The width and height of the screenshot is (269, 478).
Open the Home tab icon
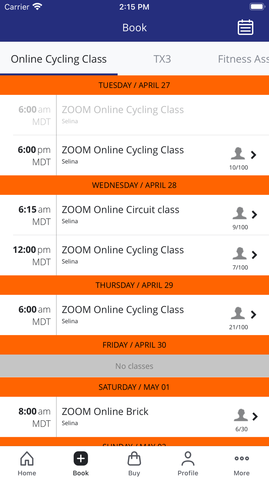point(27,458)
